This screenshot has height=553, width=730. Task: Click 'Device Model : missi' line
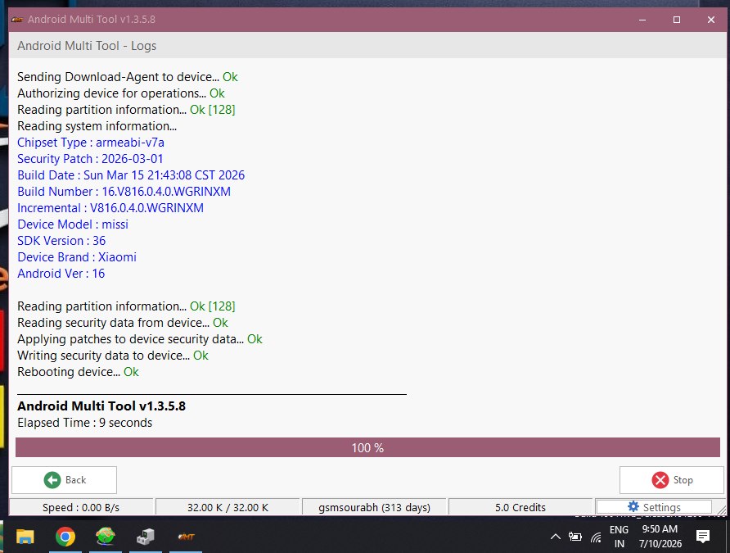coord(73,224)
